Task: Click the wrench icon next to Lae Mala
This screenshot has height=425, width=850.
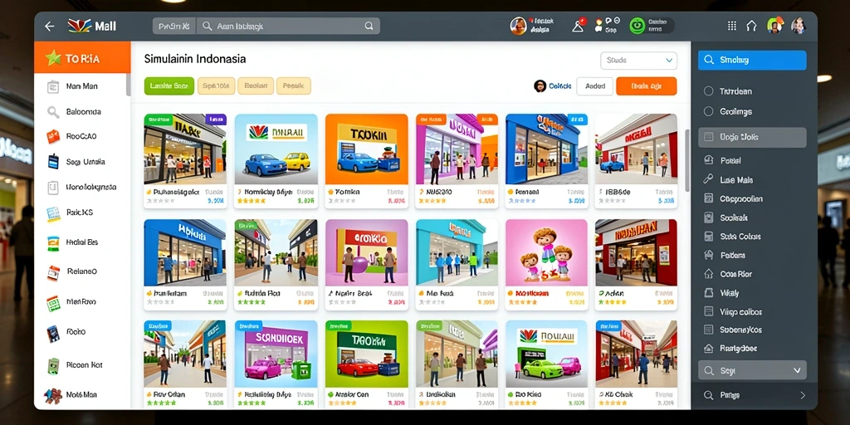Action: pyautogui.click(x=708, y=179)
